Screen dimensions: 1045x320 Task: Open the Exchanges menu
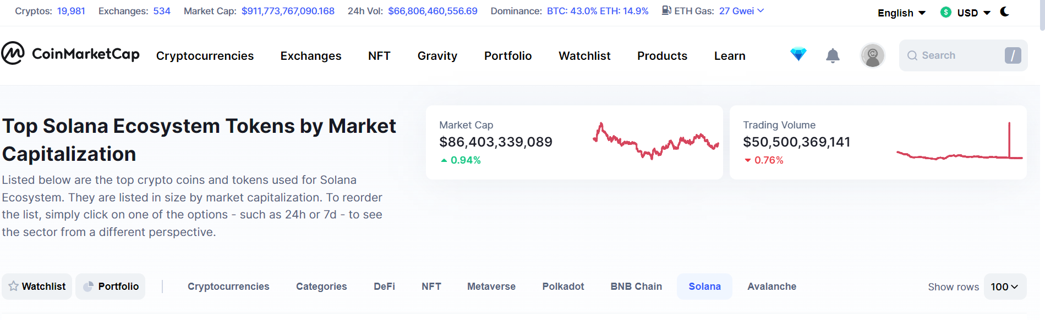[x=311, y=56]
